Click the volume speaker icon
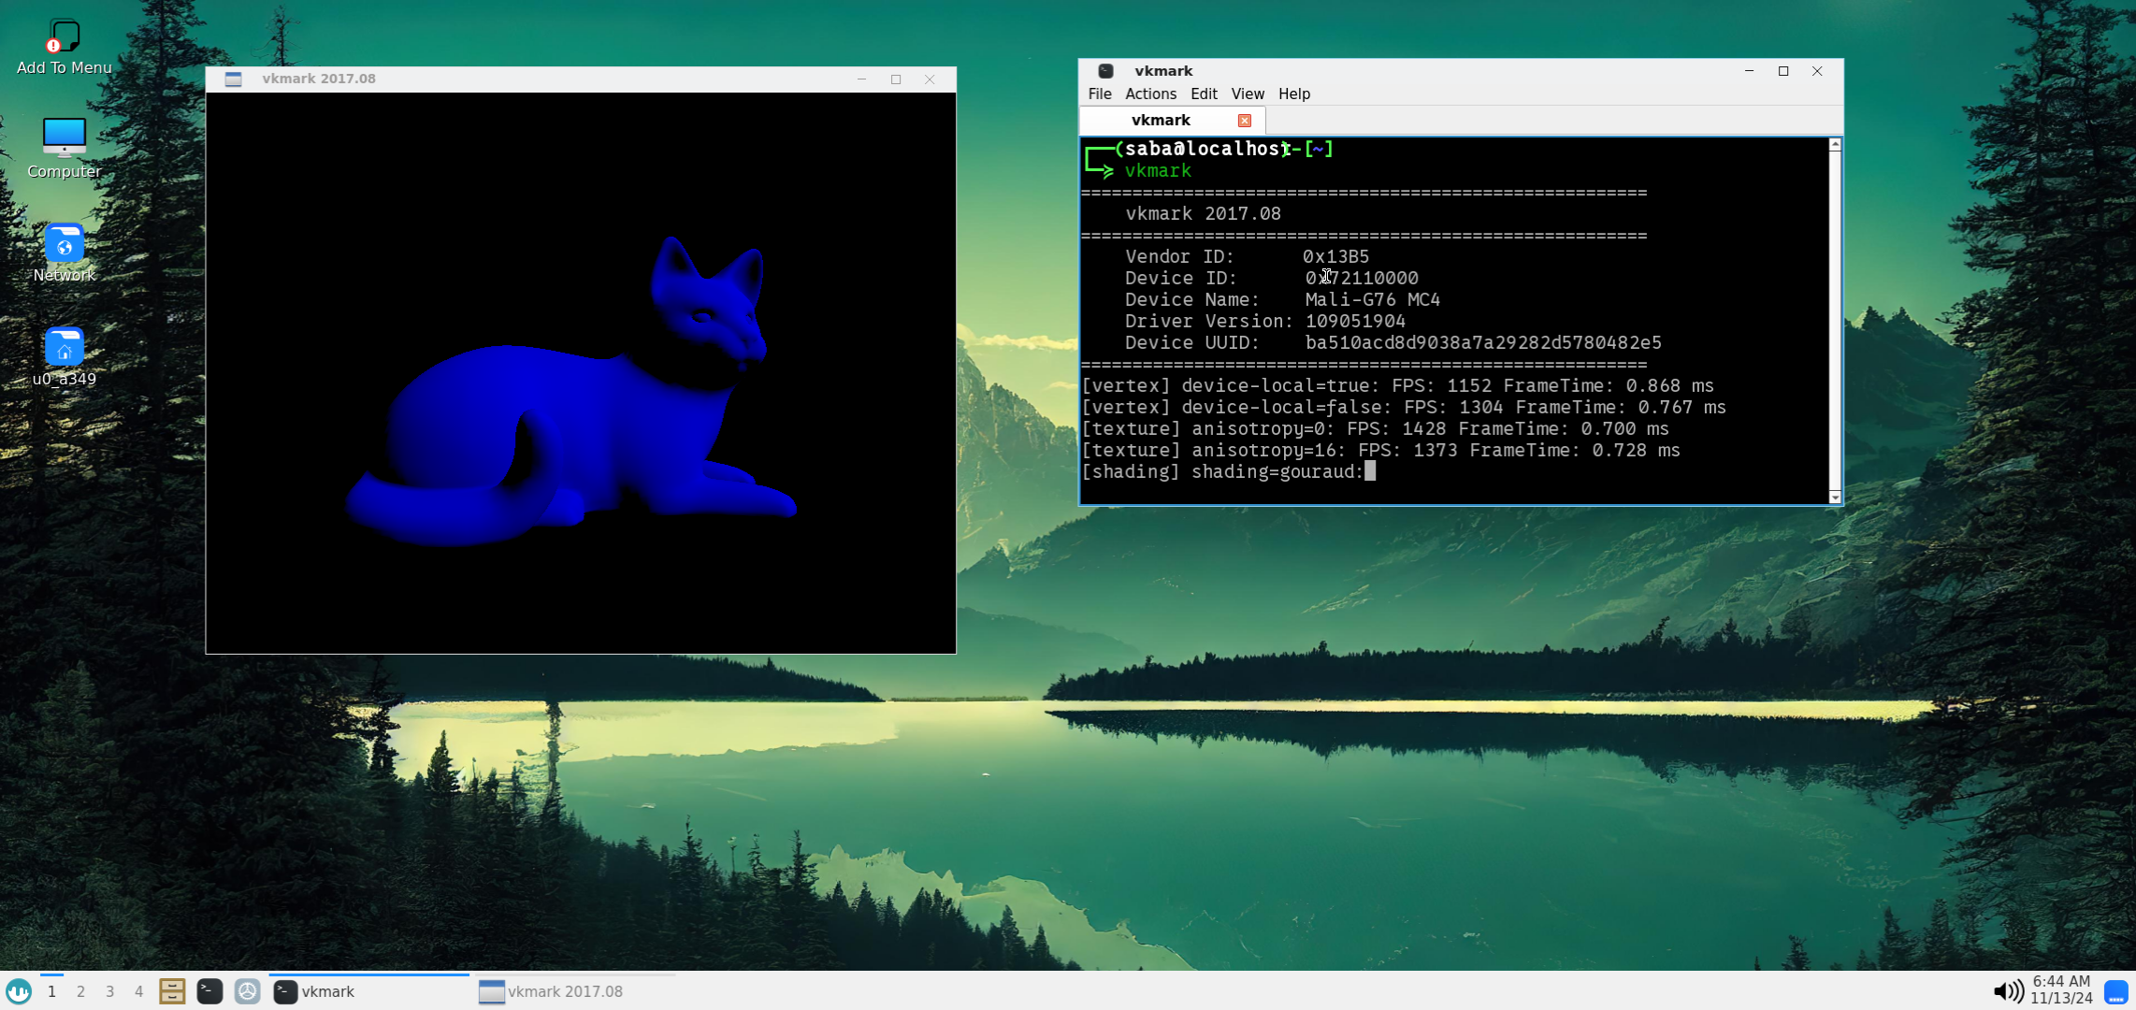Viewport: 2136px width, 1010px height. tap(2007, 990)
